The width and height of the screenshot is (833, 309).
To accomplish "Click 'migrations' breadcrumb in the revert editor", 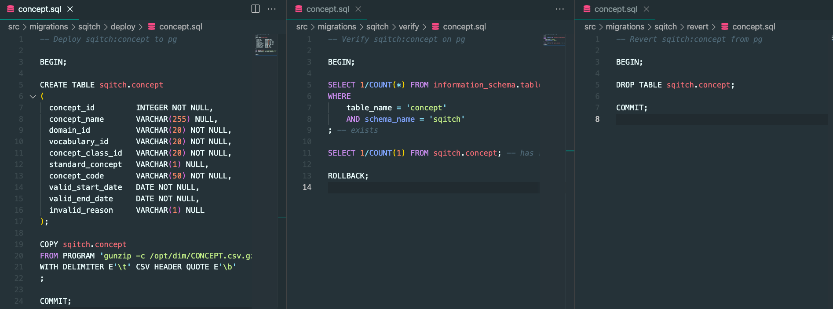I will click(625, 27).
